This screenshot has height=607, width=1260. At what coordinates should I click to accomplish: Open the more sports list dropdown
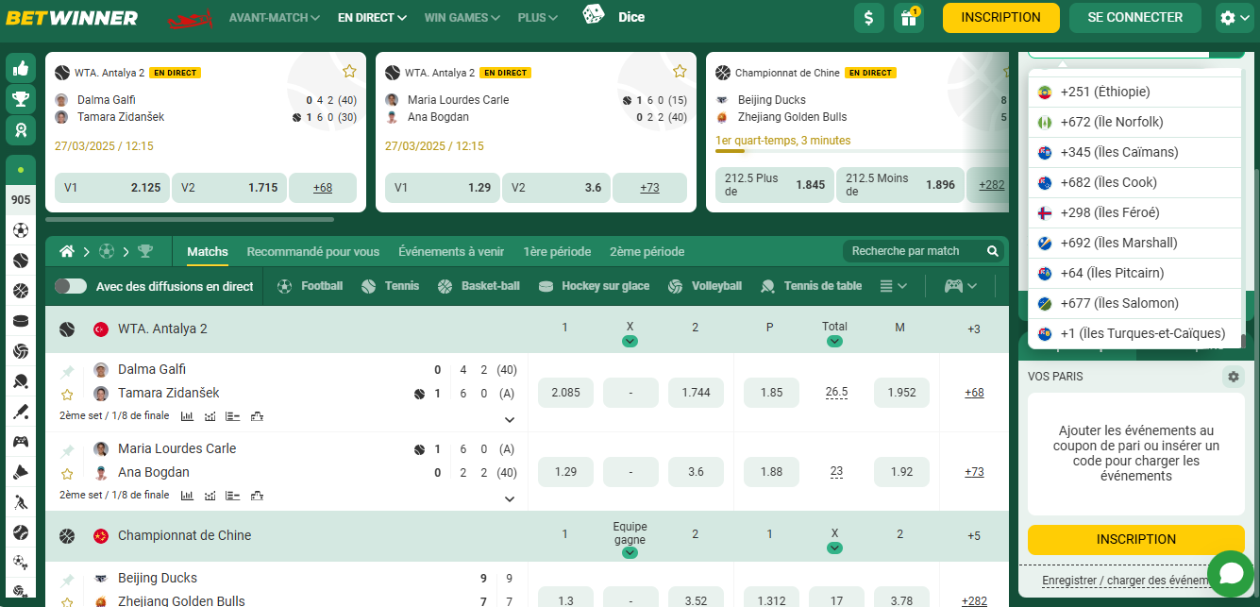(x=894, y=286)
